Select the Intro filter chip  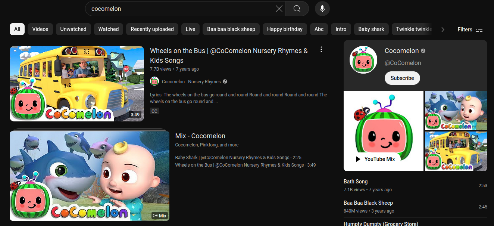click(341, 29)
